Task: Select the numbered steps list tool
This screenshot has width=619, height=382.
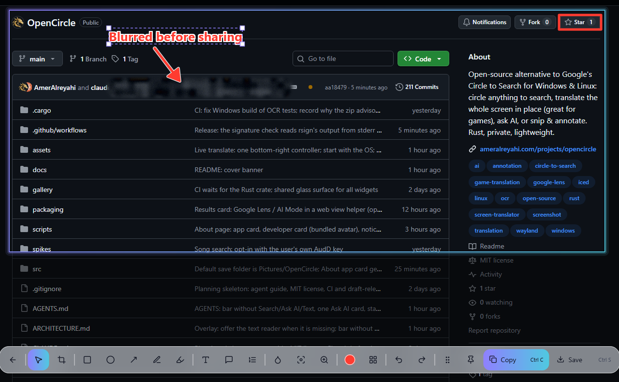Action: tap(252, 360)
